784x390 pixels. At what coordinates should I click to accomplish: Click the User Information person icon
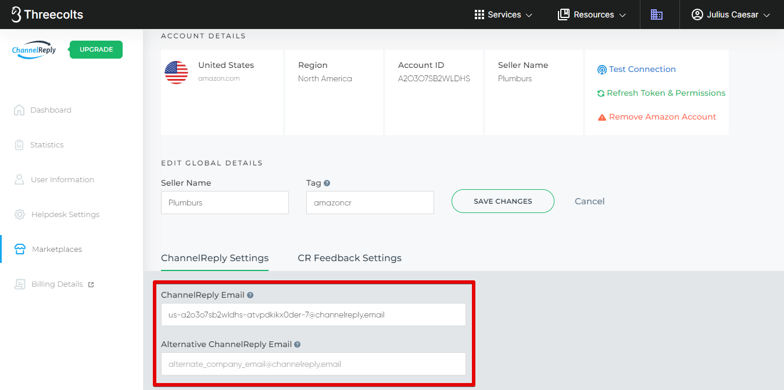(x=19, y=179)
